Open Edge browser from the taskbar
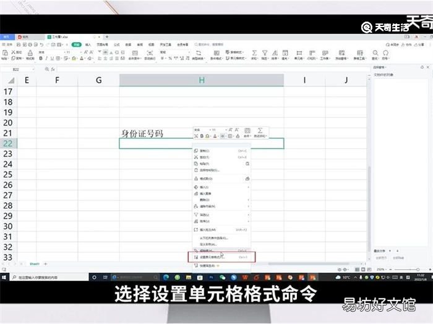Image resolution: width=433 pixels, height=324 pixels. pyautogui.click(x=166, y=277)
